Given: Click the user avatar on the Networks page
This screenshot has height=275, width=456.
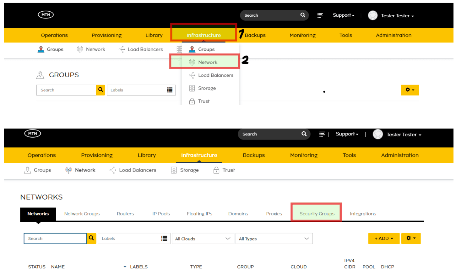Looking at the screenshot, I should pyautogui.click(x=378, y=134).
